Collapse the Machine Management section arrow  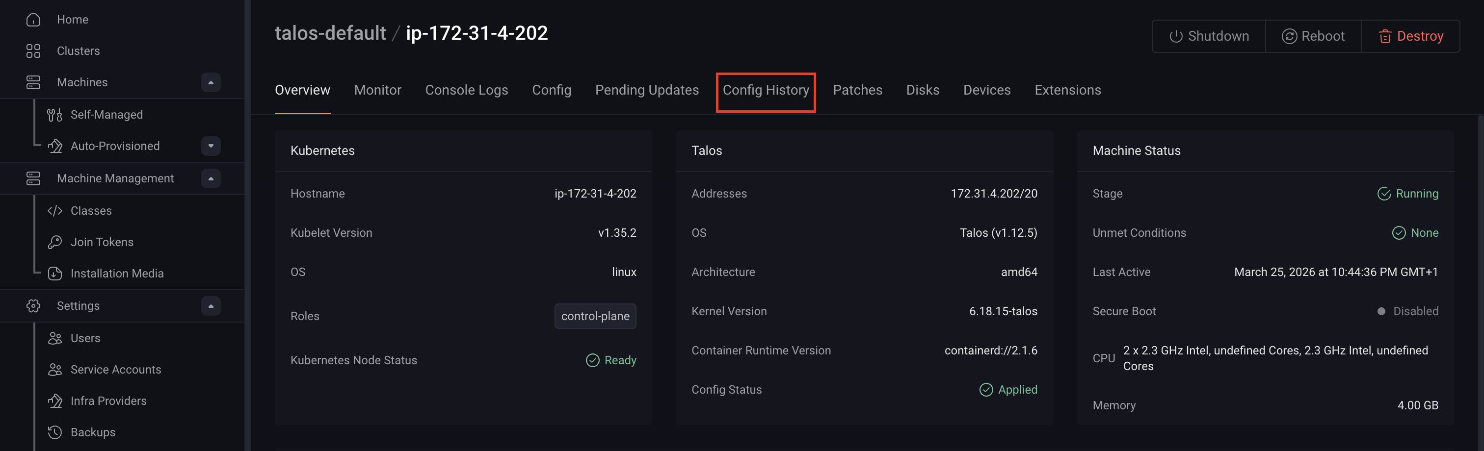coord(211,178)
